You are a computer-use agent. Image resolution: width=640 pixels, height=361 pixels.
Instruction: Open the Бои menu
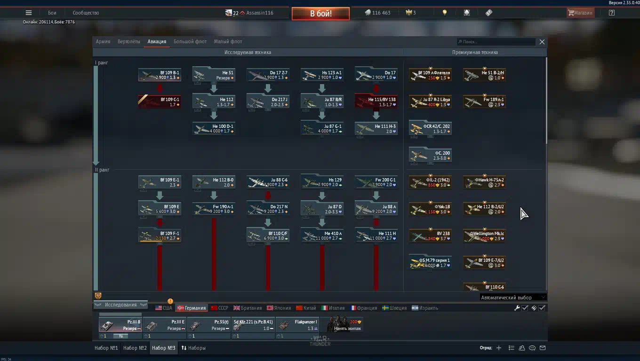[x=52, y=13]
